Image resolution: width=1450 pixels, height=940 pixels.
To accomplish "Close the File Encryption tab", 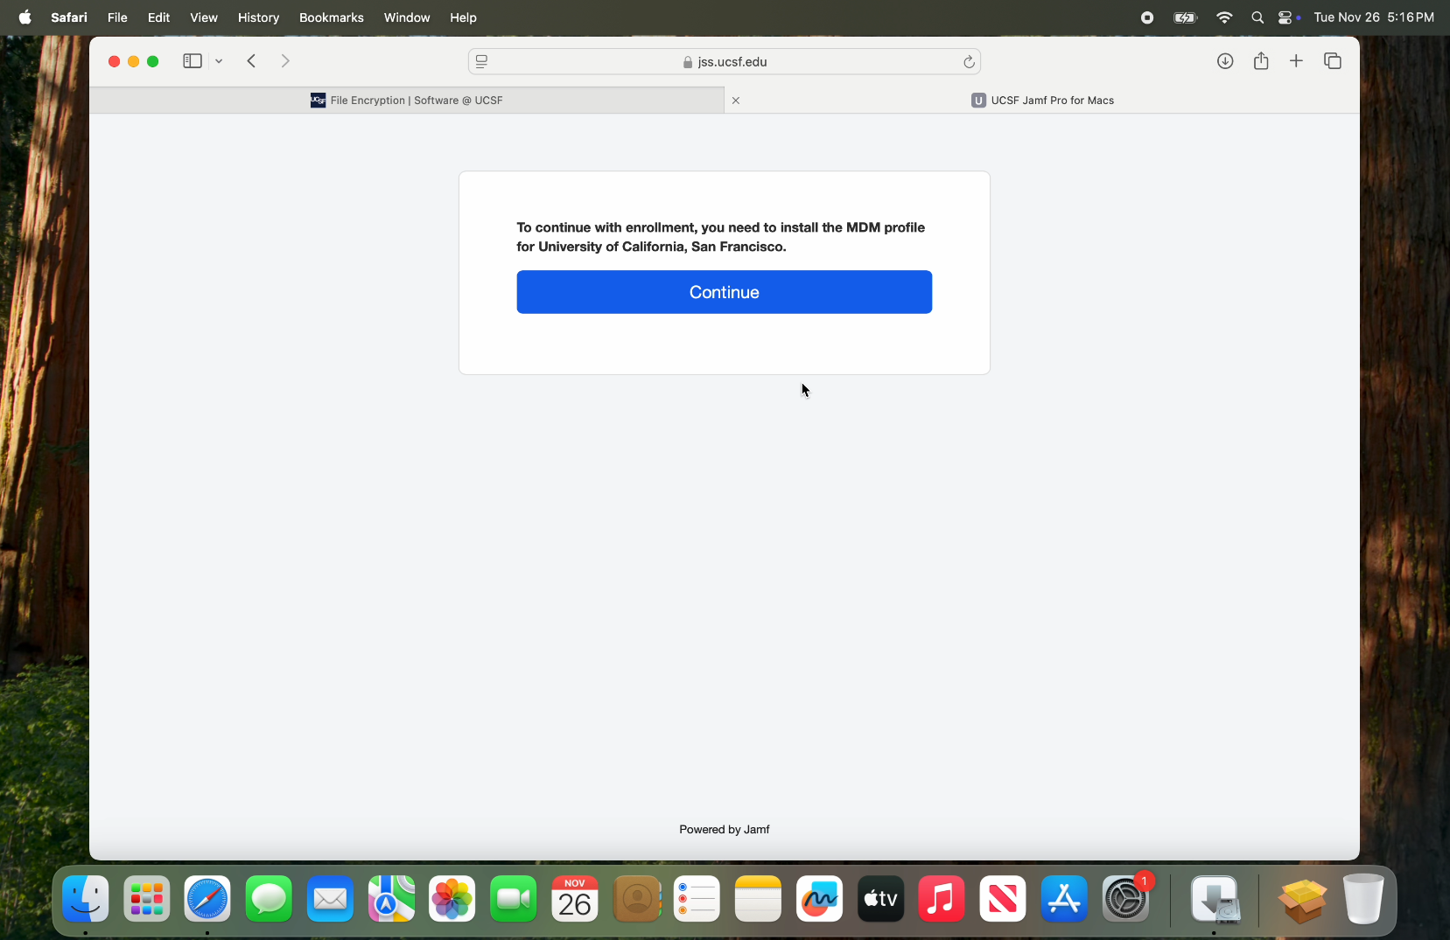I will pos(737,101).
